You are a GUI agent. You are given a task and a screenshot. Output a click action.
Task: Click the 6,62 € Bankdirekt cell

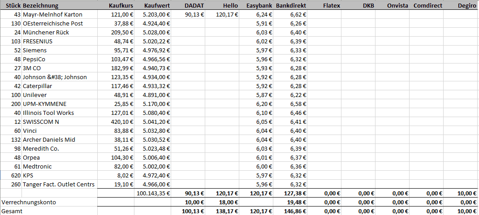pos(290,15)
